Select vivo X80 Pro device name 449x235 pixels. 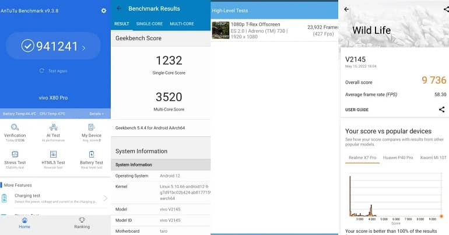coord(53,98)
